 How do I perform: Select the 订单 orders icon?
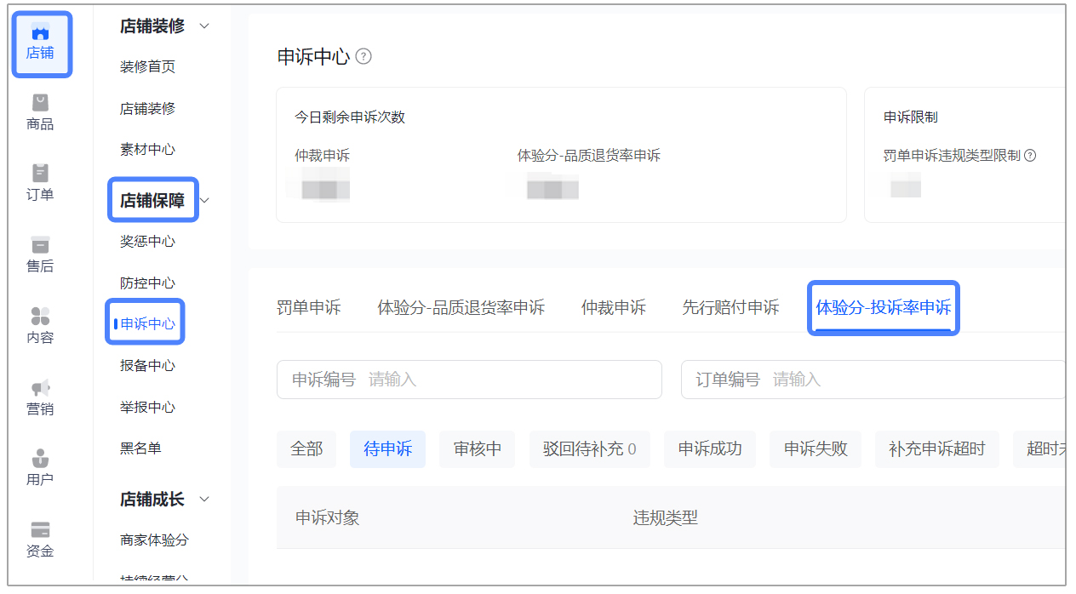(40, 174)
